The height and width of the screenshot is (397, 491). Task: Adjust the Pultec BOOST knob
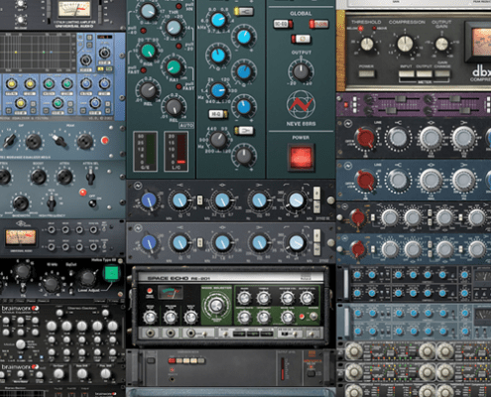(x=39, y=177)
